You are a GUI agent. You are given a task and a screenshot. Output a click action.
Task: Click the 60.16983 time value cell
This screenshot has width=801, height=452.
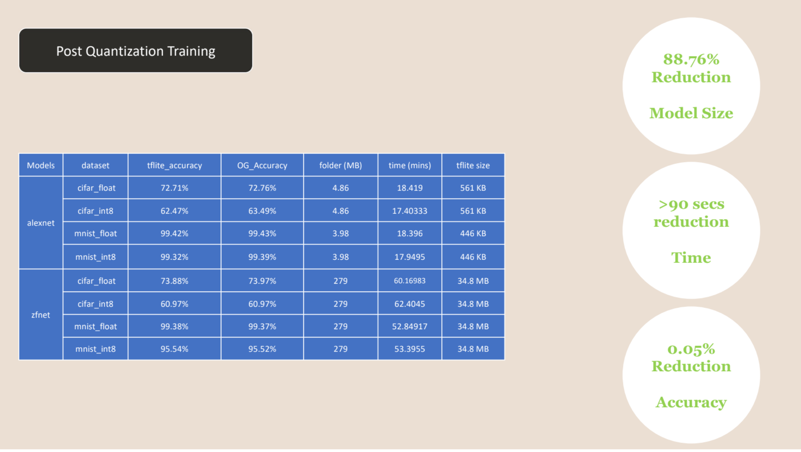coord(410,281)
